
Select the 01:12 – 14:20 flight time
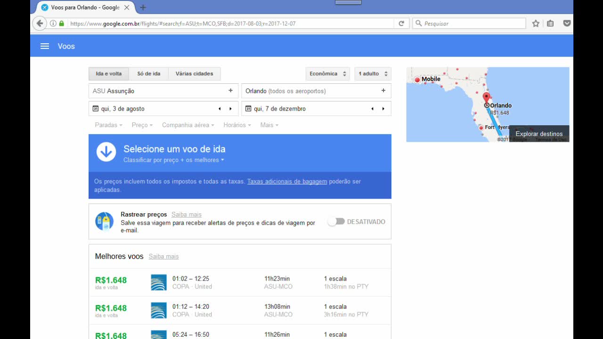pyautogui.click(x=191, y=307)
